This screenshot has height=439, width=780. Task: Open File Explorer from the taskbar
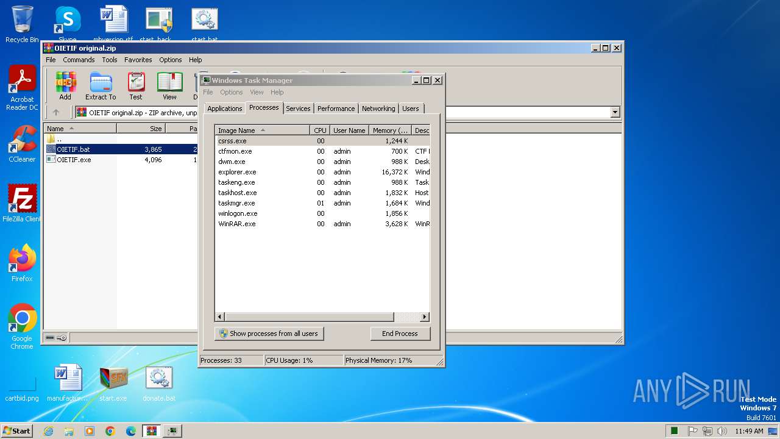(69, 431)
